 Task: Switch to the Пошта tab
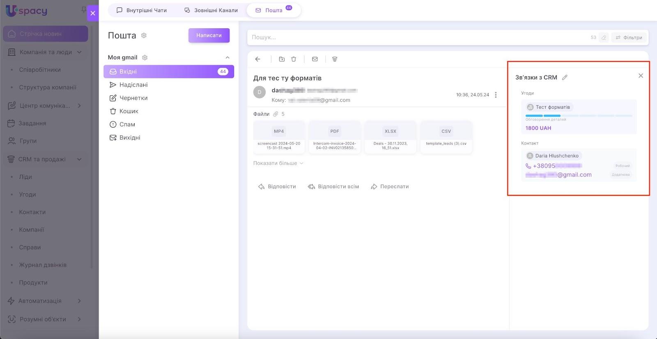273,10
